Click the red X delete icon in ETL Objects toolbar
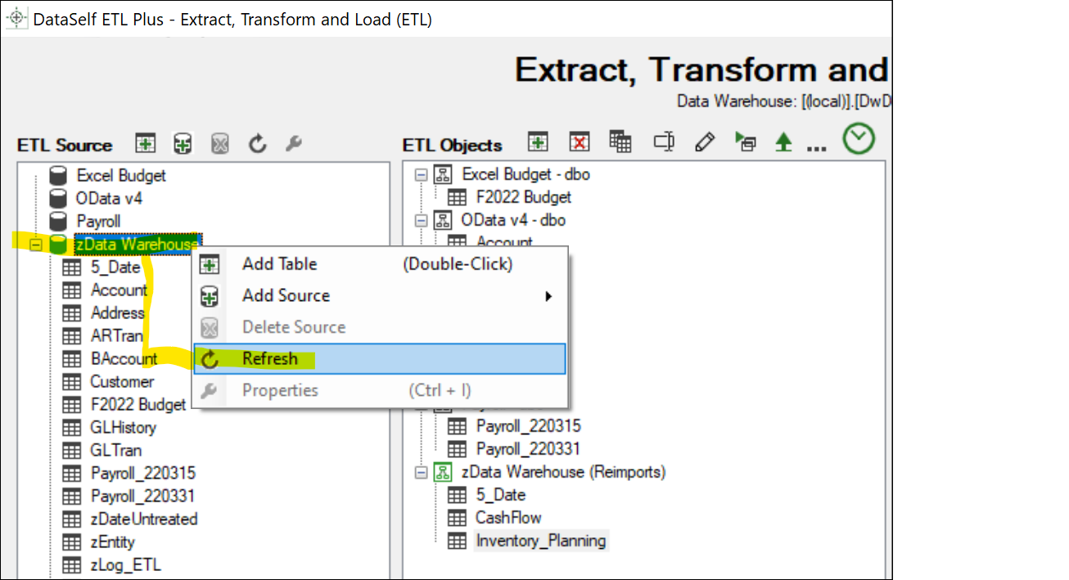Screen dimensions: 1069x580 point(579,142)
